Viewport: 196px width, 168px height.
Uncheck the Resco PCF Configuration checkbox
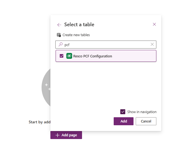click(62, 56)
